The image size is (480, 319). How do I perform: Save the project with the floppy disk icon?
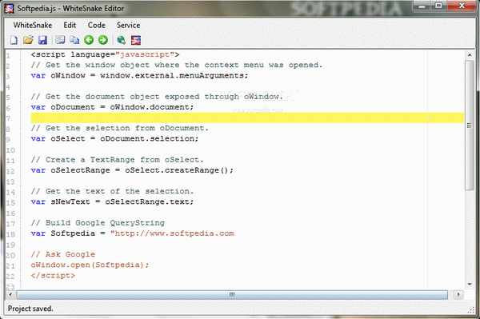[x=42, y=40]
